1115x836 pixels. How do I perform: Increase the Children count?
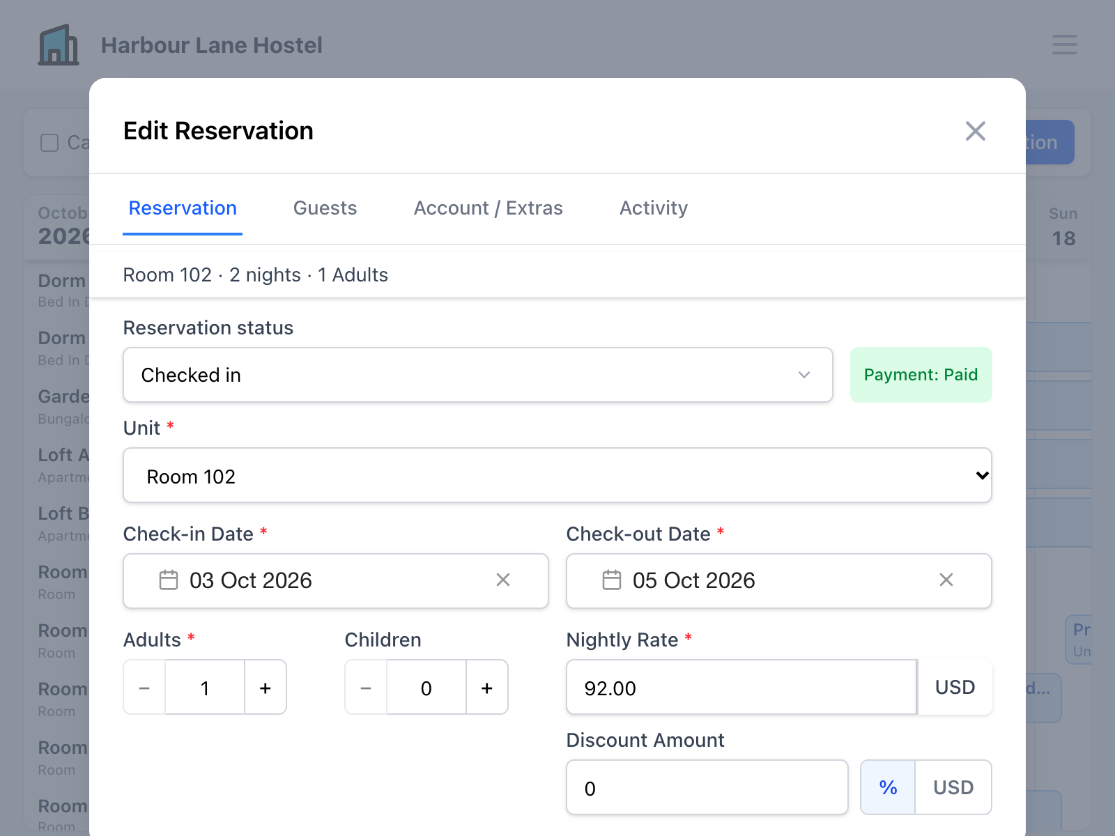point(487,688)
